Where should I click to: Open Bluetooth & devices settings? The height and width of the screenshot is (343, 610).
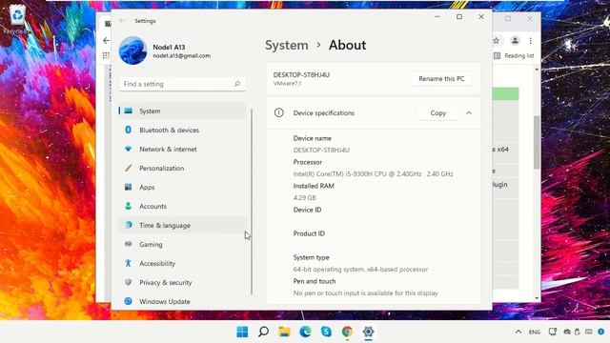tap(182, 130)
